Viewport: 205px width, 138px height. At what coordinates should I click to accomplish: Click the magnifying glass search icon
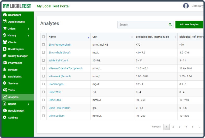[170, 25]
